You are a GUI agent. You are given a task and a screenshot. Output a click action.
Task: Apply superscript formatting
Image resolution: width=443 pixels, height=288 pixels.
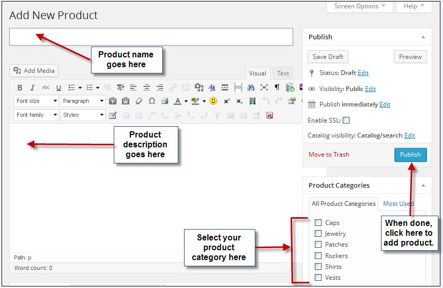click(x=226, y=101)
